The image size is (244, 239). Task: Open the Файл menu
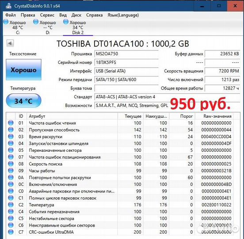(11, 15)
